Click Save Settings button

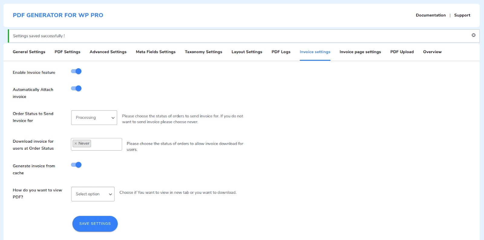(95, 224)
